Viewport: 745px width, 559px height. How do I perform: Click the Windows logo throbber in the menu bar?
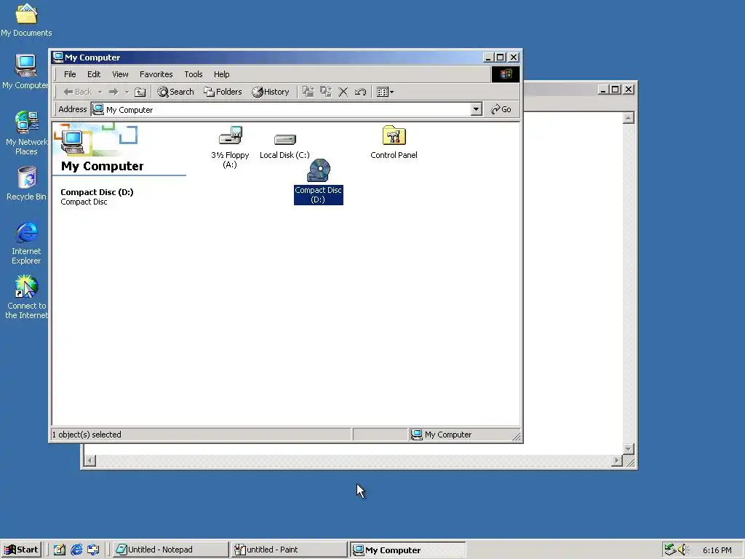pyautogui.click(x=506, y=74)
